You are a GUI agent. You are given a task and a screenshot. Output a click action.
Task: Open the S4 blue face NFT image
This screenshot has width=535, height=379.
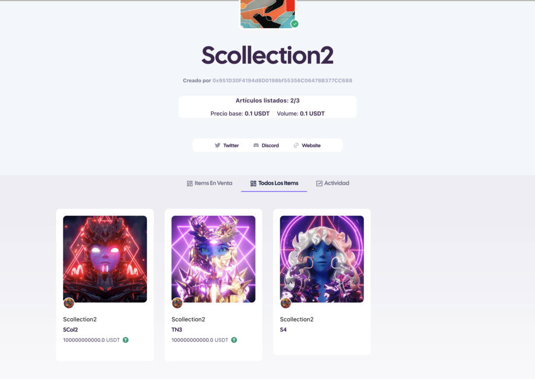click(322, 259)
